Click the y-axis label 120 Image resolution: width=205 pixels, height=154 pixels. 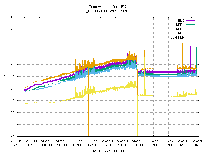tap(12, 29)
